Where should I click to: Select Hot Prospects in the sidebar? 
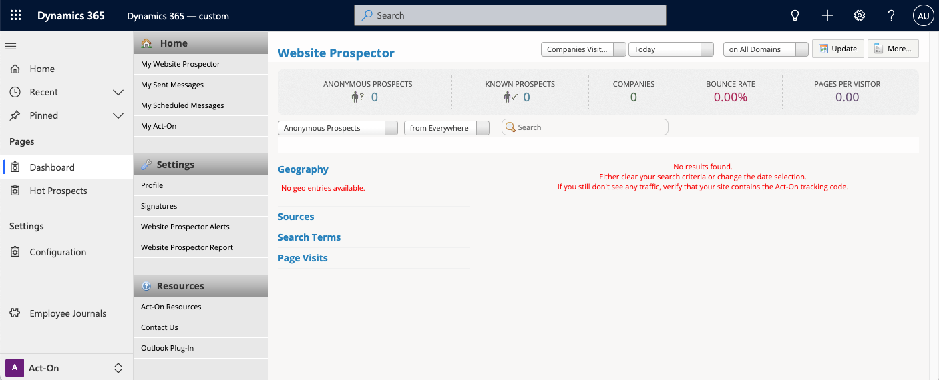click(x=58, y=191)
